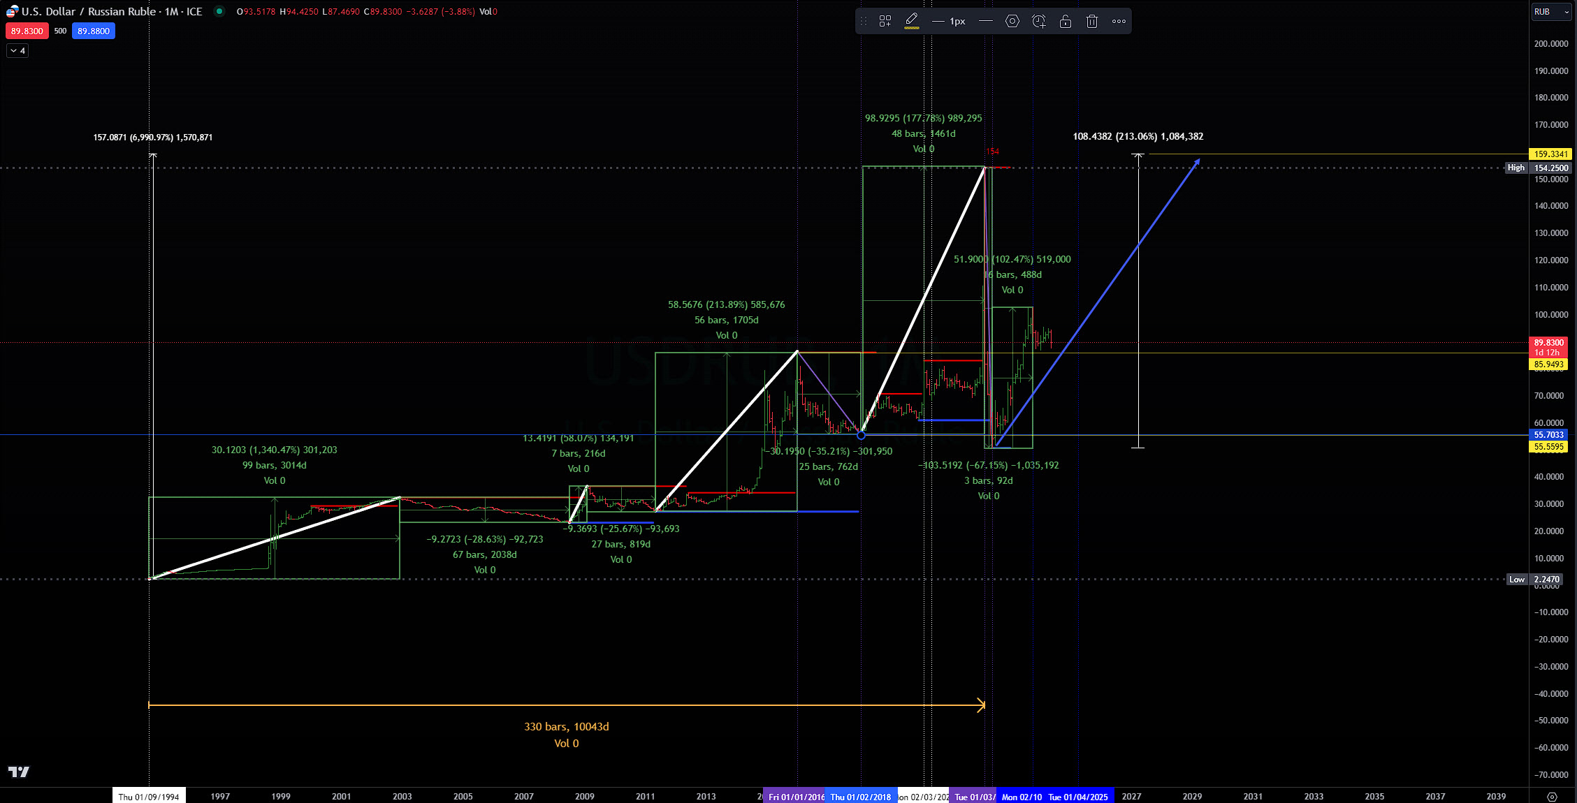Click the Mon 02/10 date marker

[x=1021, y=797]
